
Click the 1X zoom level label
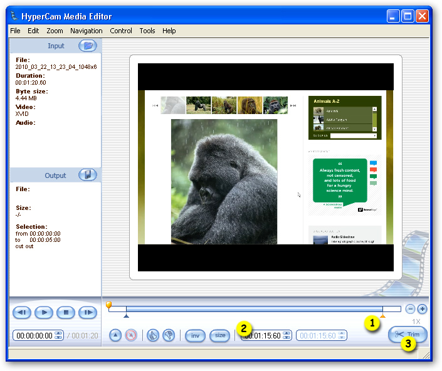coord(416,321)
